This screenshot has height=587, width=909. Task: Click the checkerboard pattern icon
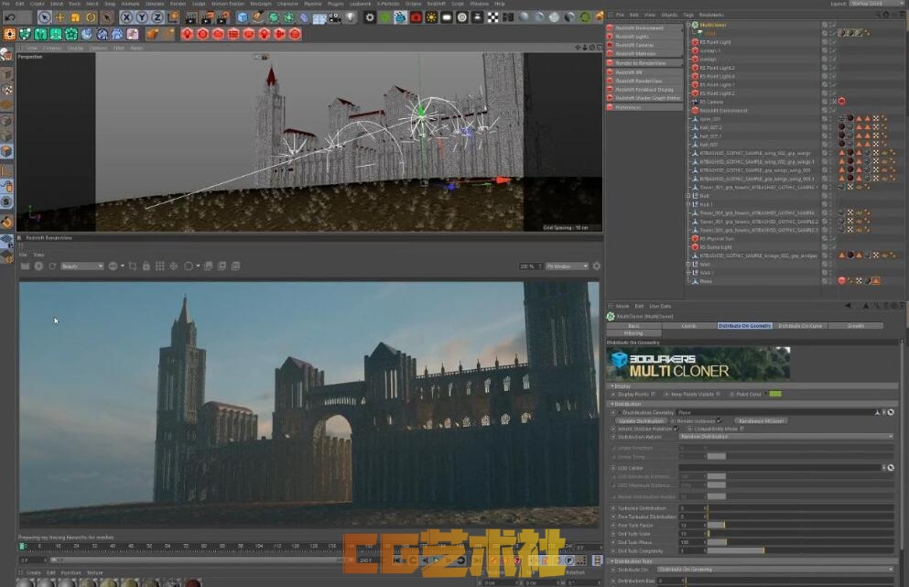click(492, 17)
